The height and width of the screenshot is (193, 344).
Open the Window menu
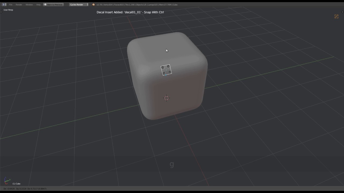pyautogui.click(x=29, y=5)
